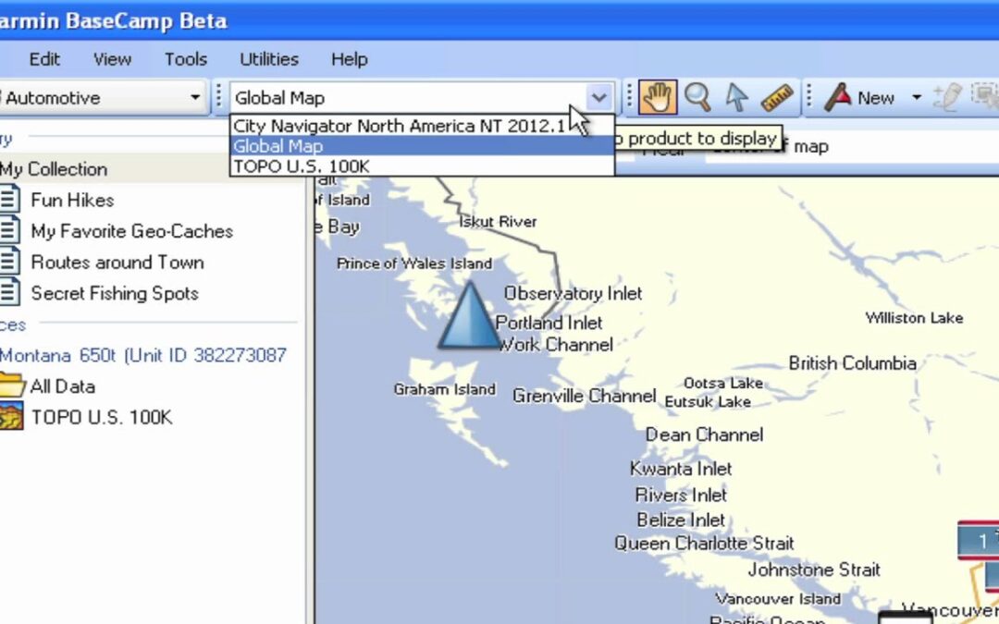This screenshot has width=999, height=624.
Task: Select the Hand pan tool
Action: 658,97
